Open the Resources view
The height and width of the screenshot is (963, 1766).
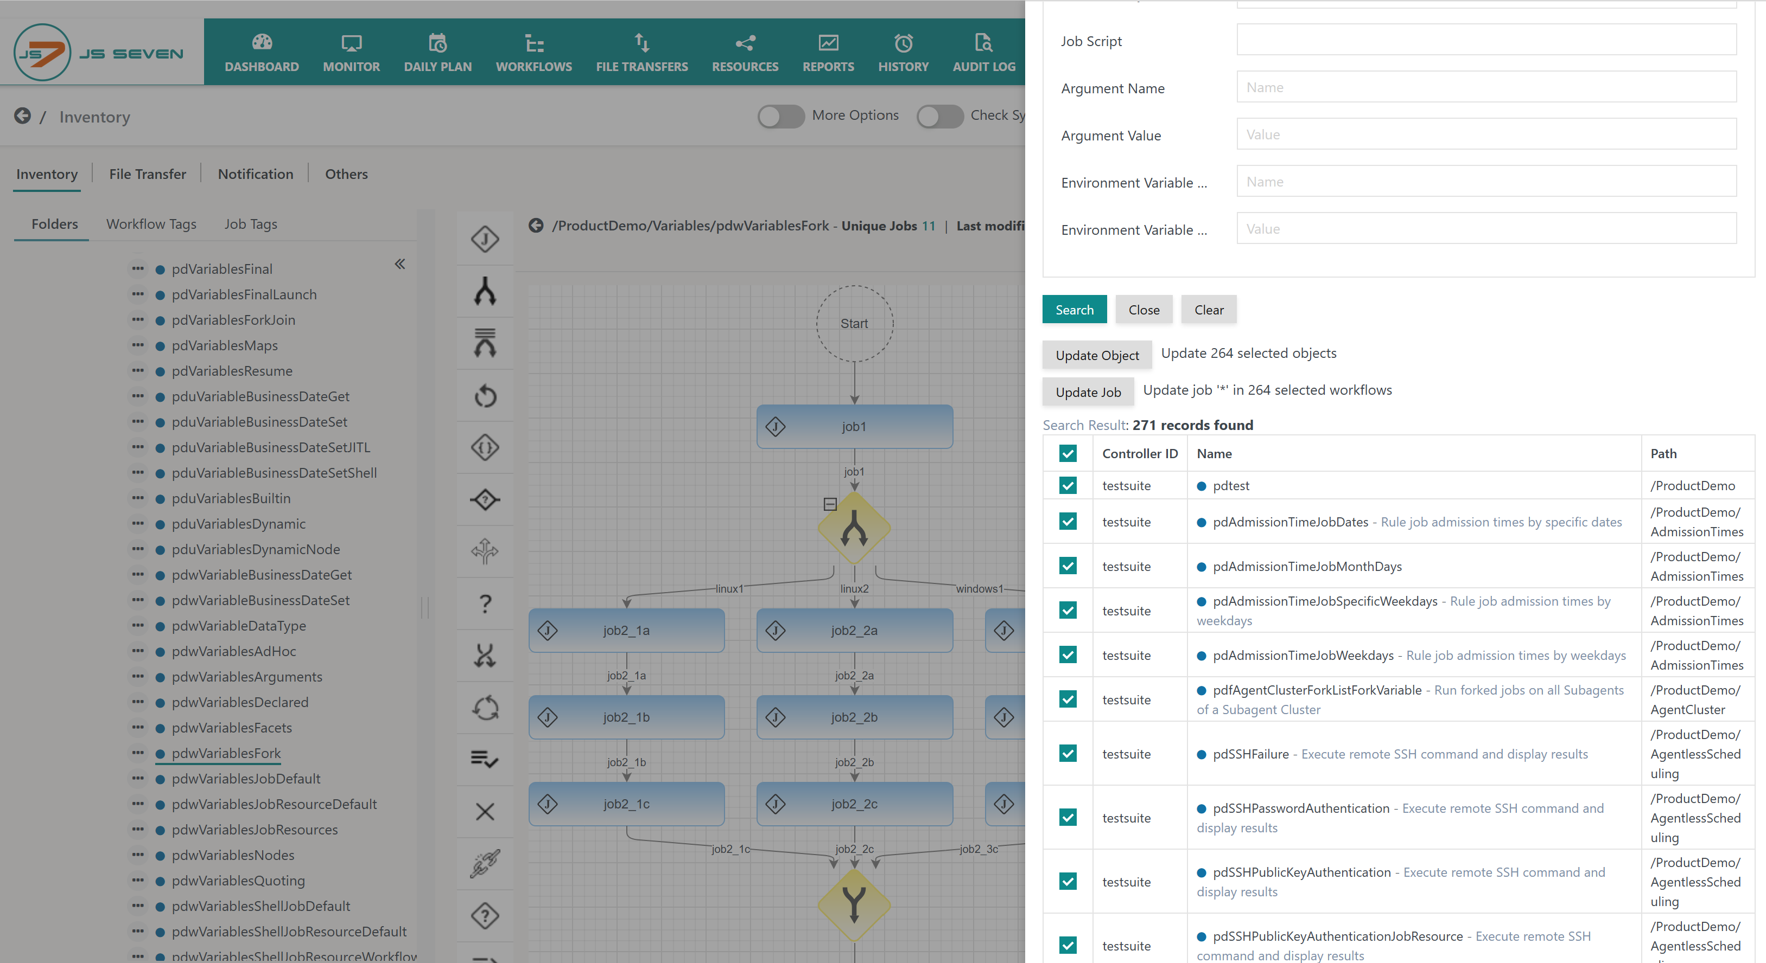click(x=745, y=53)
